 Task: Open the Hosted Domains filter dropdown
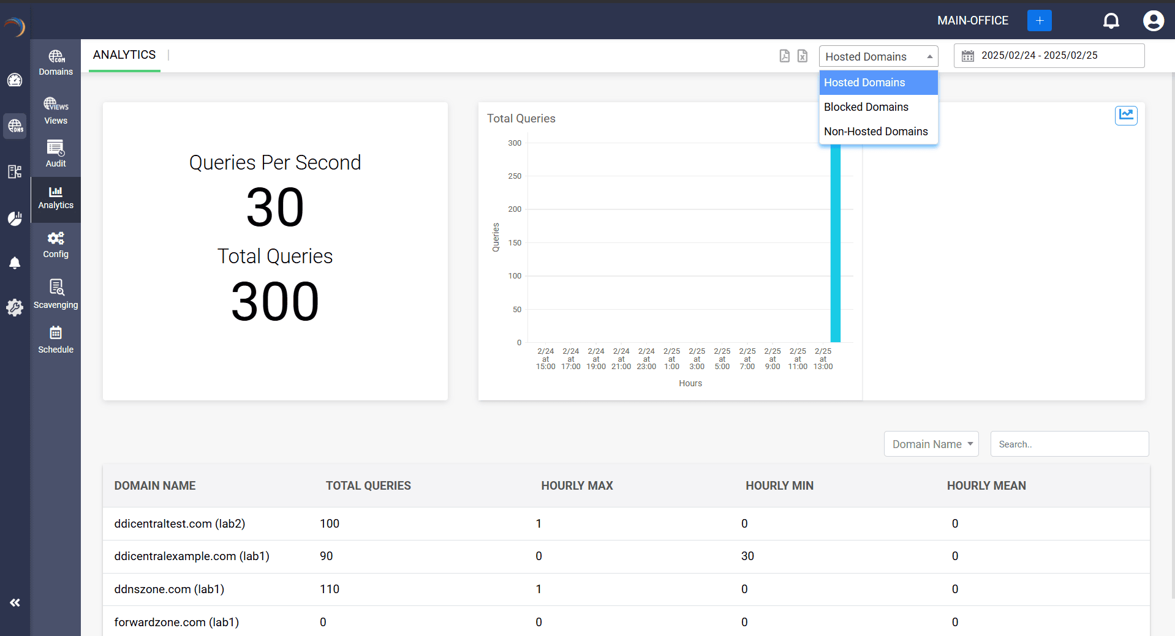pyautogui.click(x=878, y=56)
